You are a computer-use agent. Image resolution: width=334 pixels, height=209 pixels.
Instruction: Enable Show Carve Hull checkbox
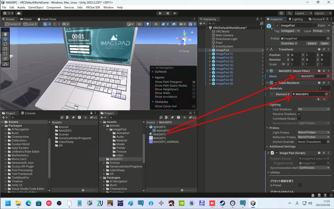[194, 106]
